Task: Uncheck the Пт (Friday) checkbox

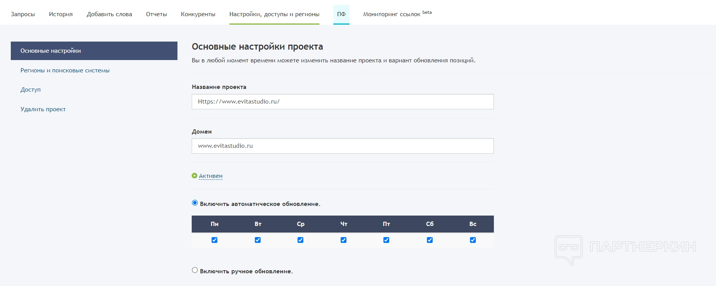Action: pyautogui.click(x=386, y=240)
